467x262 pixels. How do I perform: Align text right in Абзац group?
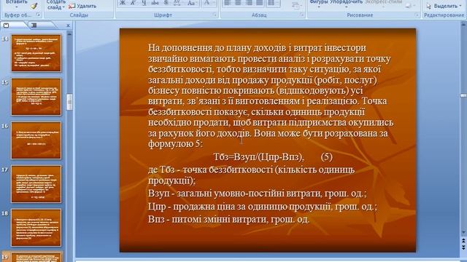click(x=249, y=3)
